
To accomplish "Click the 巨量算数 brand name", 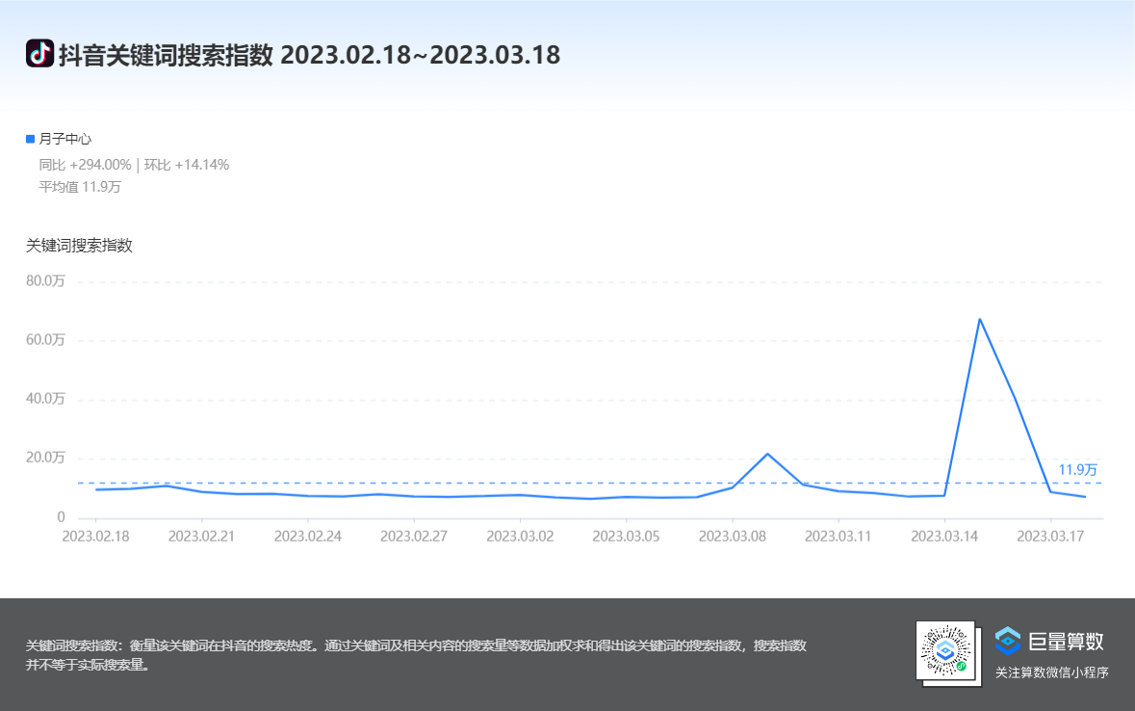I will click(x=1066, y=642).
